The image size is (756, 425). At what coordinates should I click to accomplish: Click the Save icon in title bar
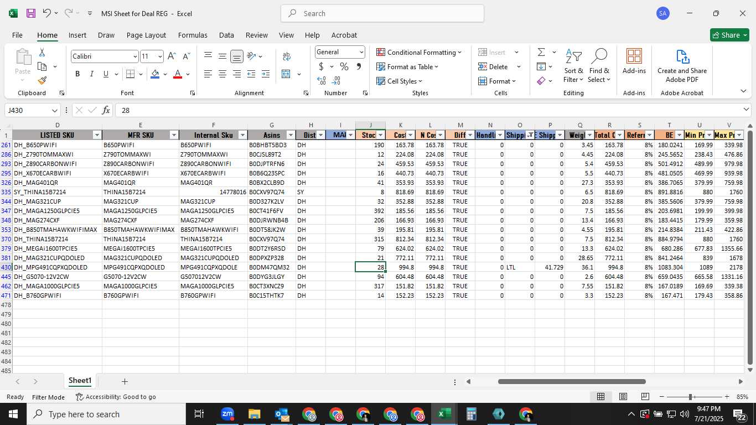(x=31, y=13)
